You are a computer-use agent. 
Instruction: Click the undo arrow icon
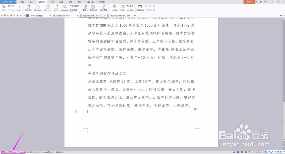[x=17, y=16]
